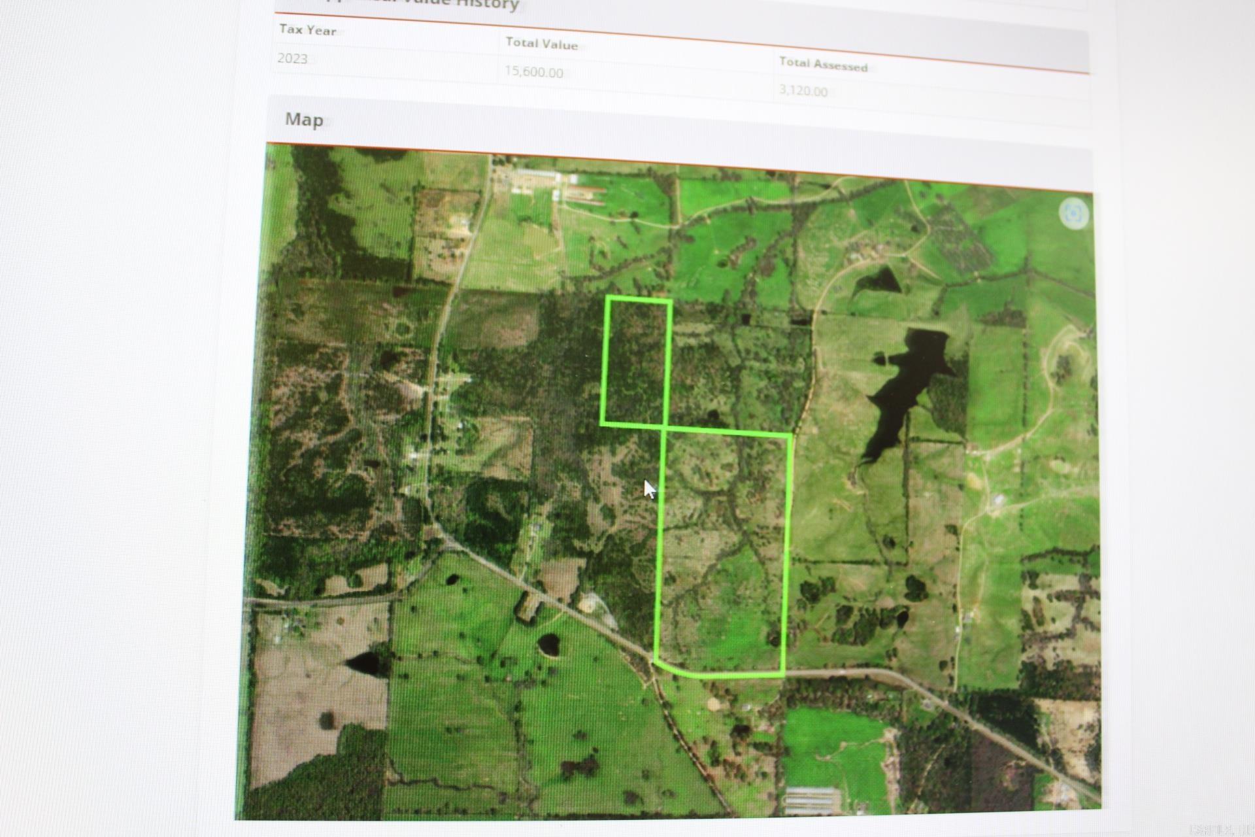Click the 15,600.00 total value cell
The image size is (1255, 837).
click(533, 72)
